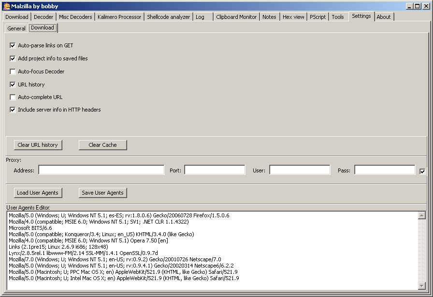Enable Auto-complete URL option
Screen dimensions: 433x297
(x=13, y=97)
